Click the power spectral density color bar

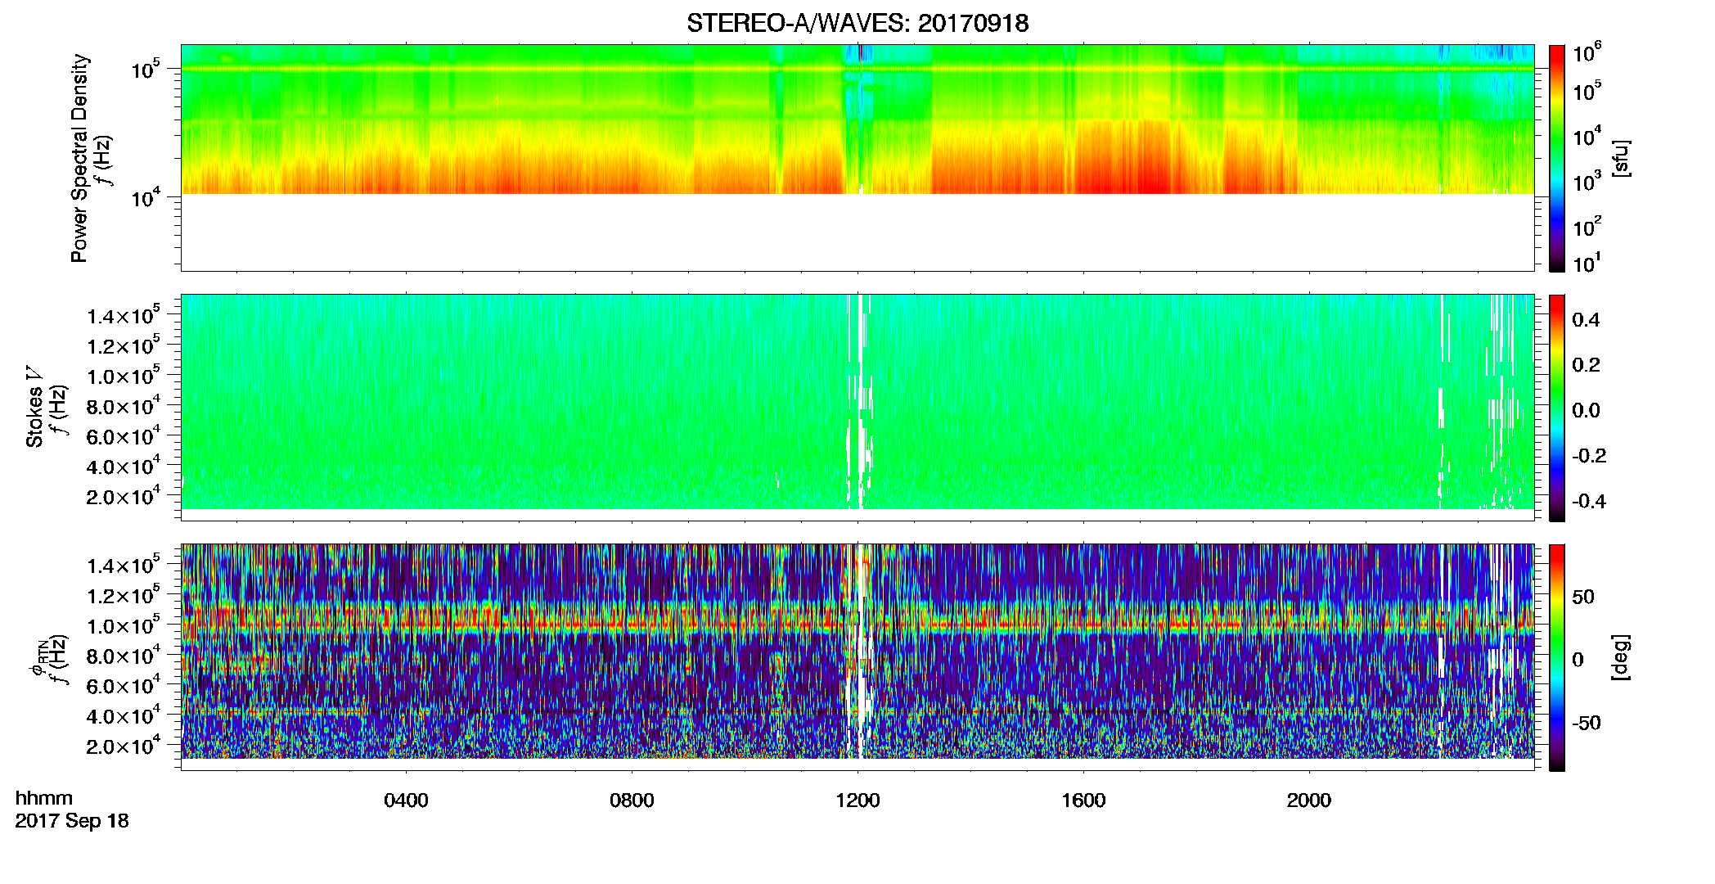[1557, 158]
